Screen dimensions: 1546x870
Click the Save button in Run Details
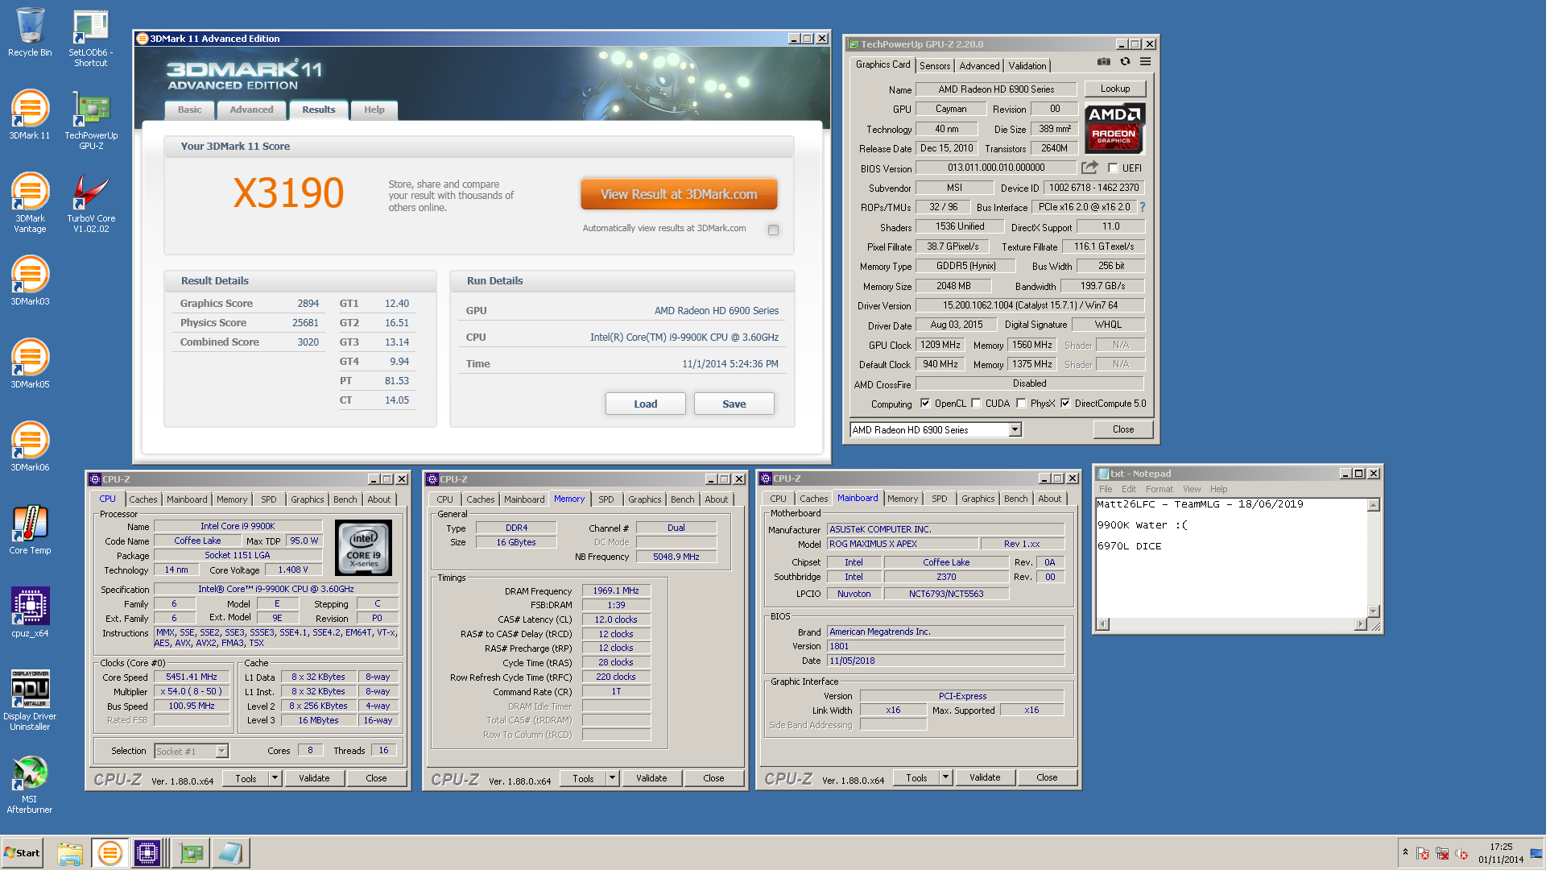734,404
